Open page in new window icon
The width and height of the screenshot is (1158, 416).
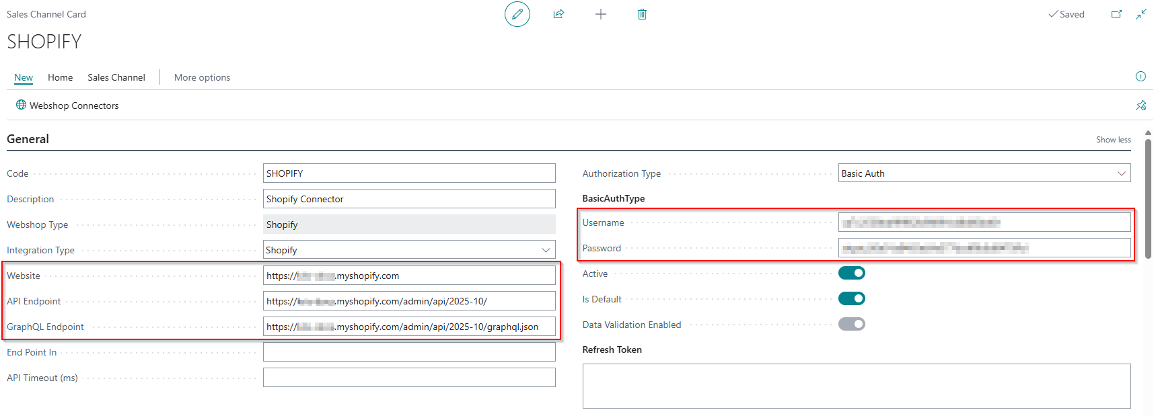click(x=1116, y=14)
